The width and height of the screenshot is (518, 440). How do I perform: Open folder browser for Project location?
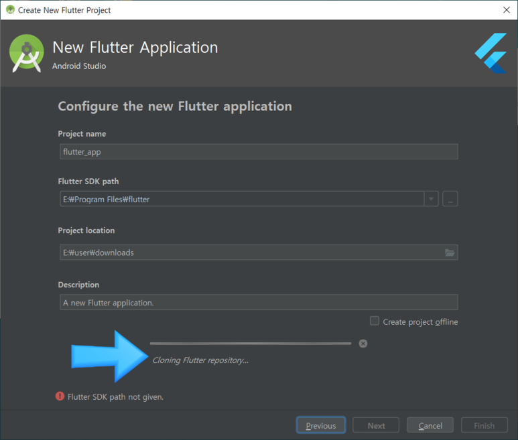(x=450, y=252)
